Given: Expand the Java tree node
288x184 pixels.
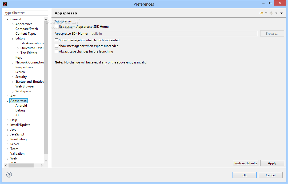Looking at the screenshot, I should pyautogui.click(x=7, y=130).
